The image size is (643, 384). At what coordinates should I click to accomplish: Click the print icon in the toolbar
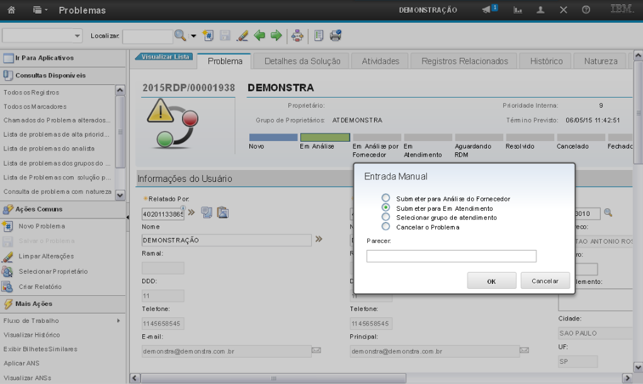[336, 36]
